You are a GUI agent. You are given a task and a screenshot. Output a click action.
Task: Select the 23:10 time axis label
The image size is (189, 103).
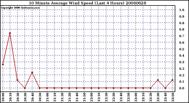coord(143,97)
